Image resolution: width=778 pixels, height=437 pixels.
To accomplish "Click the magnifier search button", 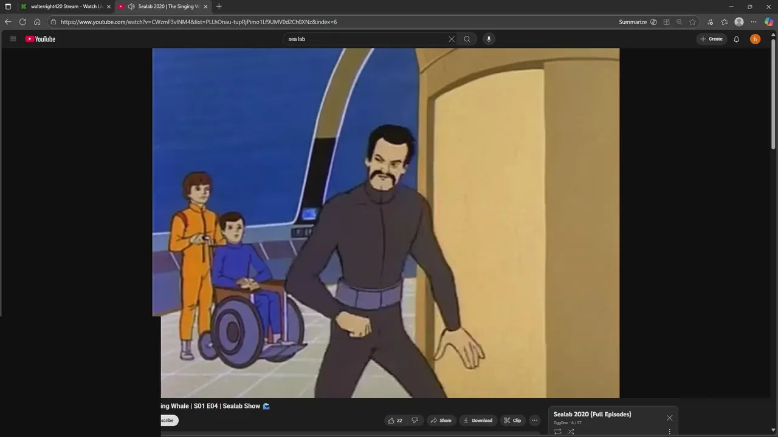I will [467, 39].
